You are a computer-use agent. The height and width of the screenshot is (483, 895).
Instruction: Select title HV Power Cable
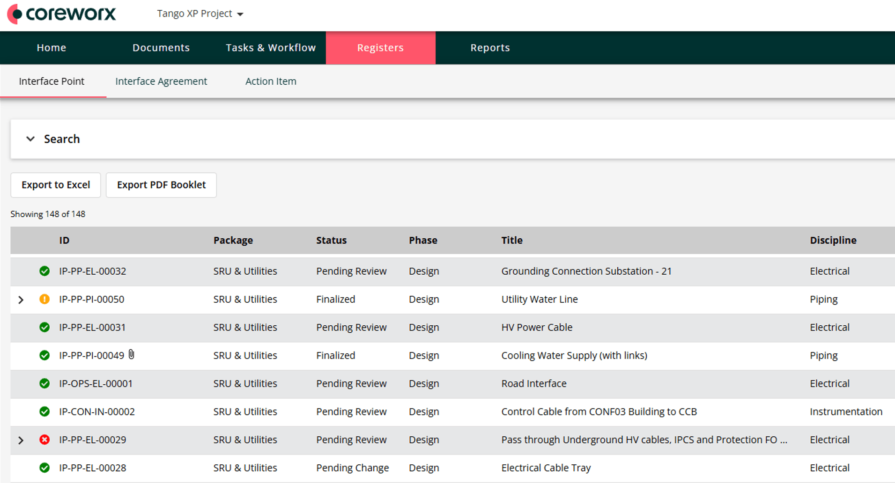(x=537, y=327)
